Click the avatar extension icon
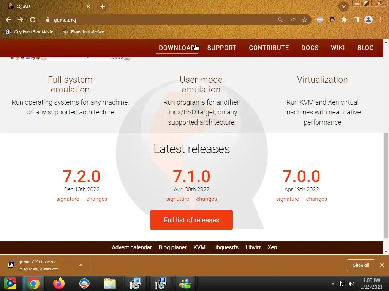This screenshot has height=291, width=389. [332, 20]
